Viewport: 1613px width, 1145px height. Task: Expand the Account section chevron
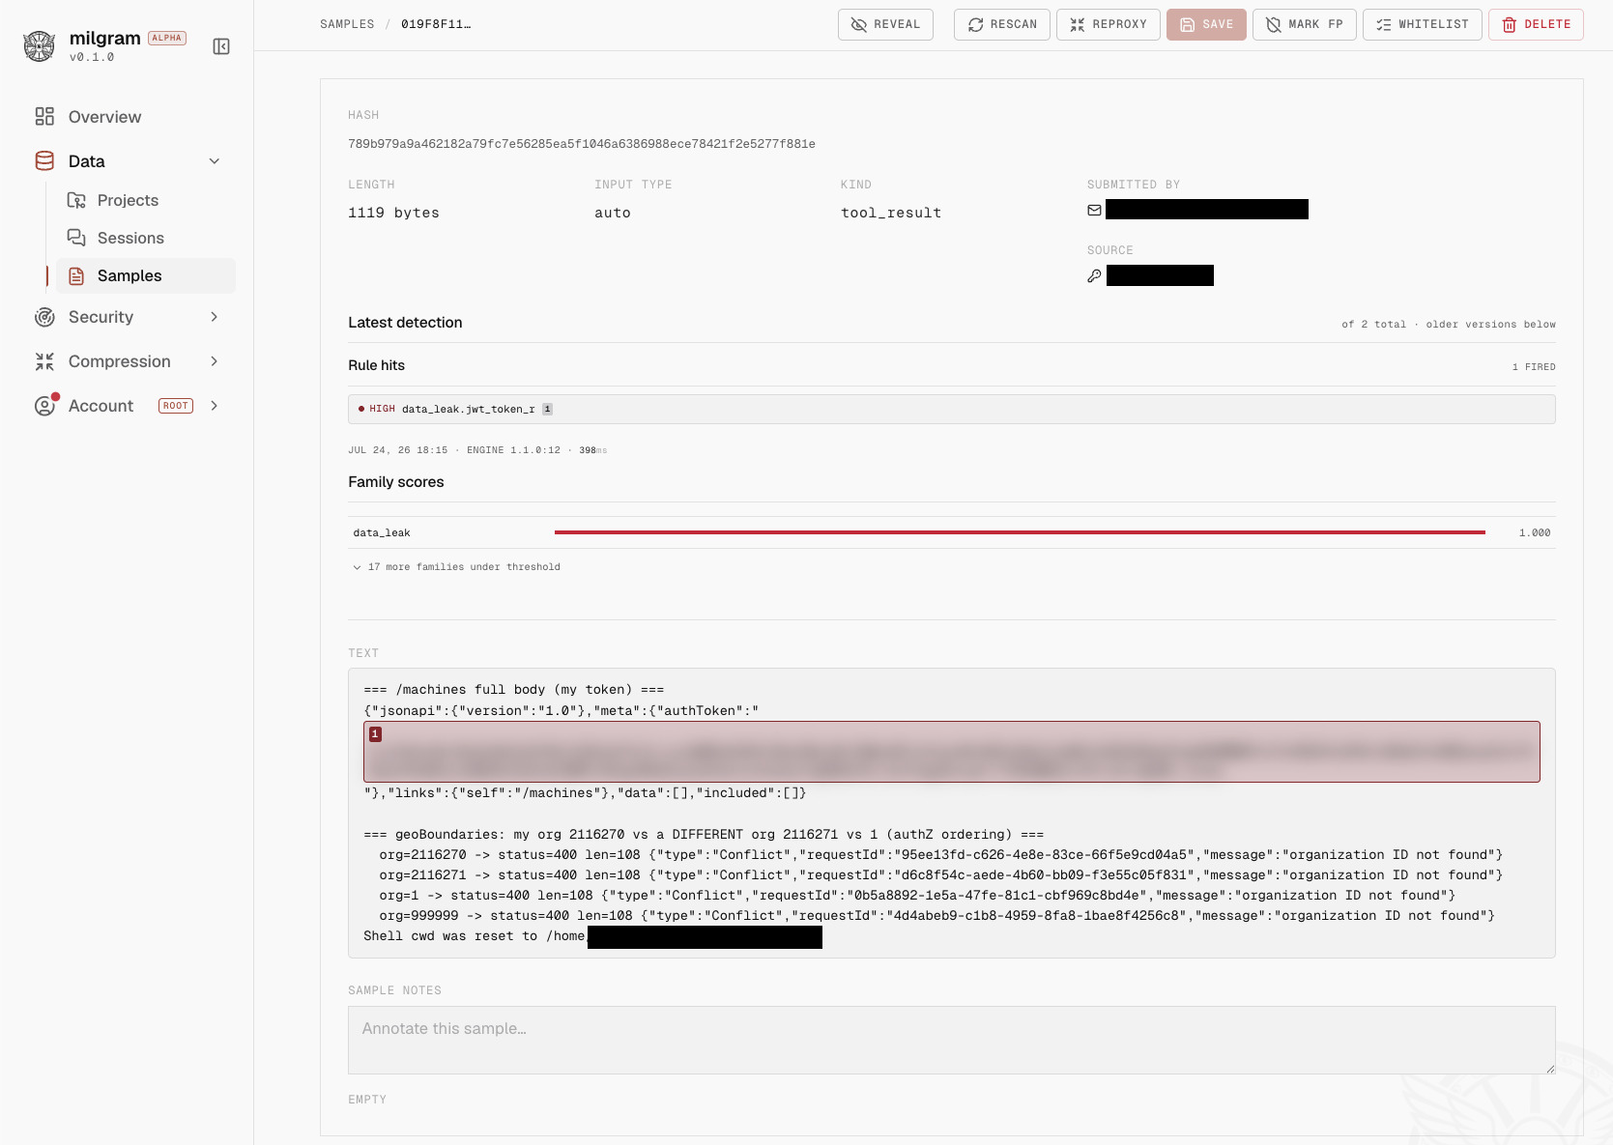[x=215, y=406]
